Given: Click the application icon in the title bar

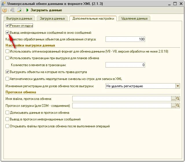Looking at the screenshot, I should (x=3, y=4).
